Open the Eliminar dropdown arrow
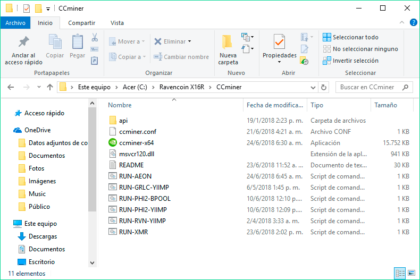The width and height of the screenshot is (420, 280). pyautogui.click(x=190, y=41)
